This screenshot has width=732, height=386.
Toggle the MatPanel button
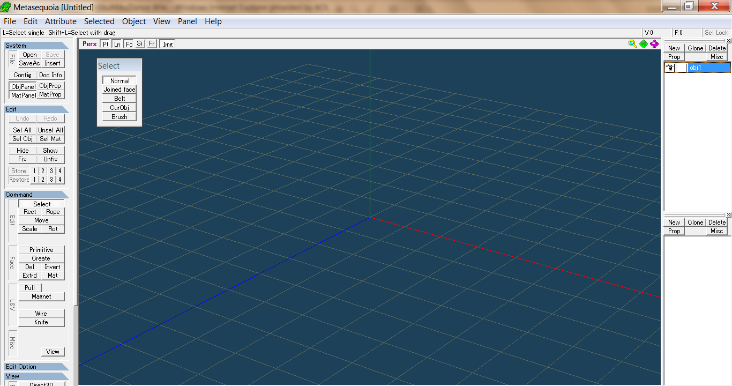pos(23,95)
